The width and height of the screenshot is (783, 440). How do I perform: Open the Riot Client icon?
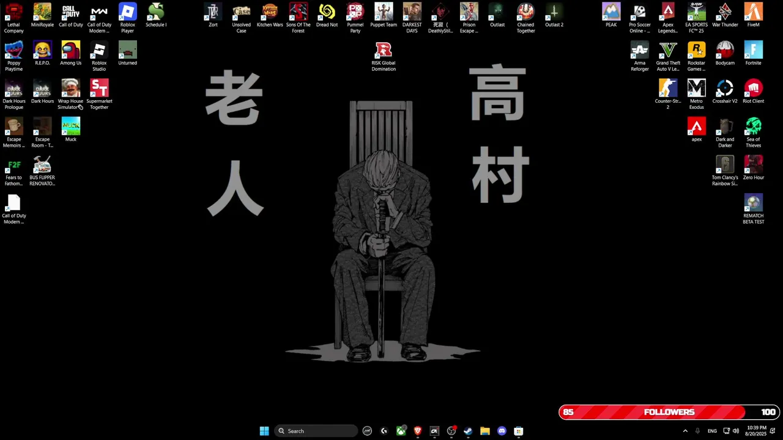pos(753,92)
